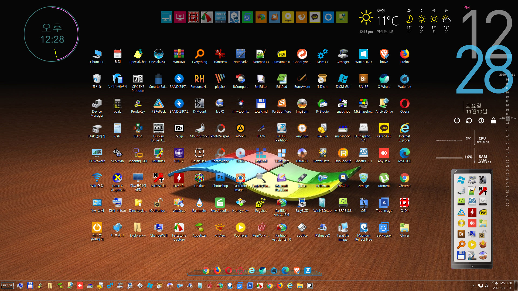This screenshot has height=291, width=518.
Task: Open totalcmd desktop shortcut
Action: 261,106
